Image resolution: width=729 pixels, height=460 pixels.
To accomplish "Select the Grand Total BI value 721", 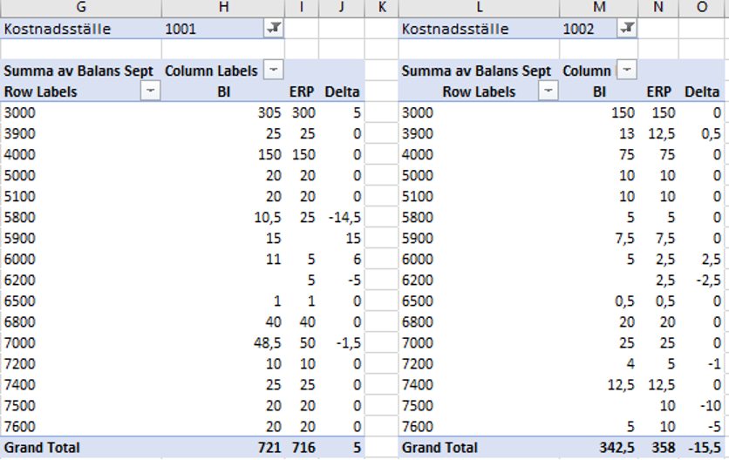I will (x=268, y=448).
